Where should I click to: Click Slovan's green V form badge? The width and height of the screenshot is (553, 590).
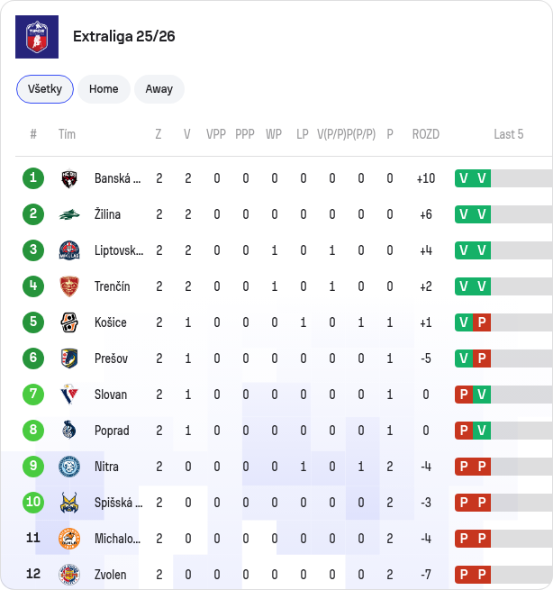pos(482,395)
